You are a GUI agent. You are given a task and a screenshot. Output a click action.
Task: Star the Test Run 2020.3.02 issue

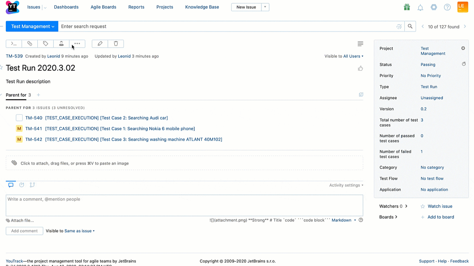(x=1, y=67)
